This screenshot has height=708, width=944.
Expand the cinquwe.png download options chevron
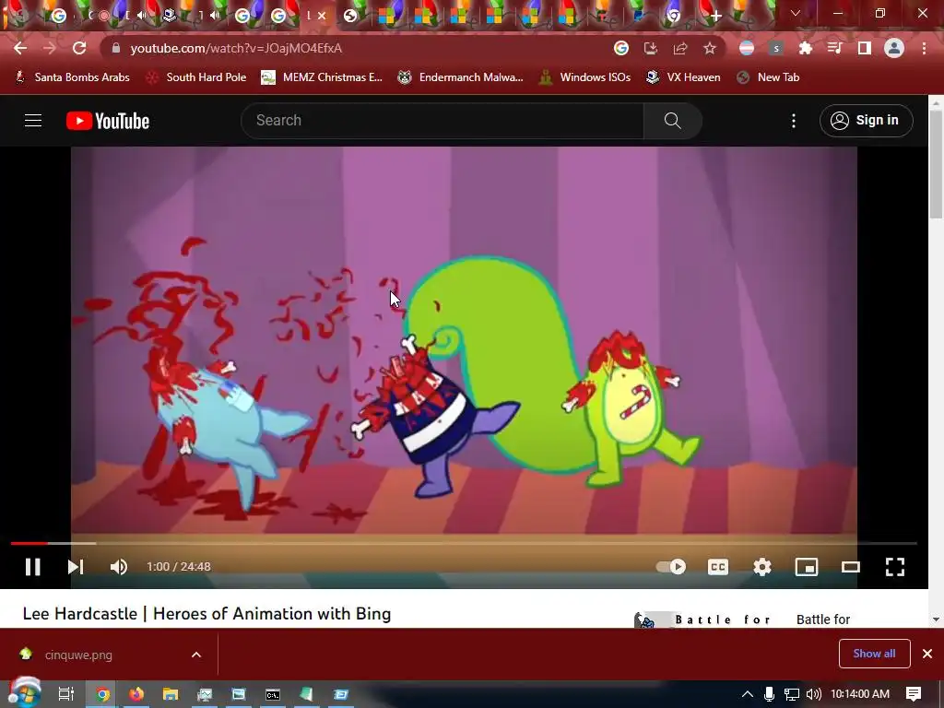tap(196, 655)
